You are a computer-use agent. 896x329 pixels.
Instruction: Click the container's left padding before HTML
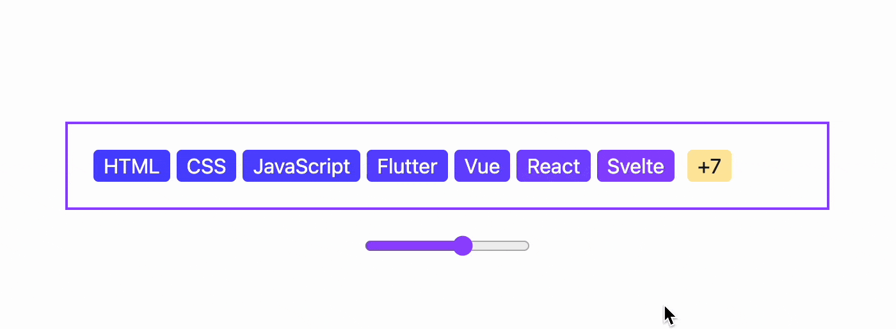tap(80, 166)
